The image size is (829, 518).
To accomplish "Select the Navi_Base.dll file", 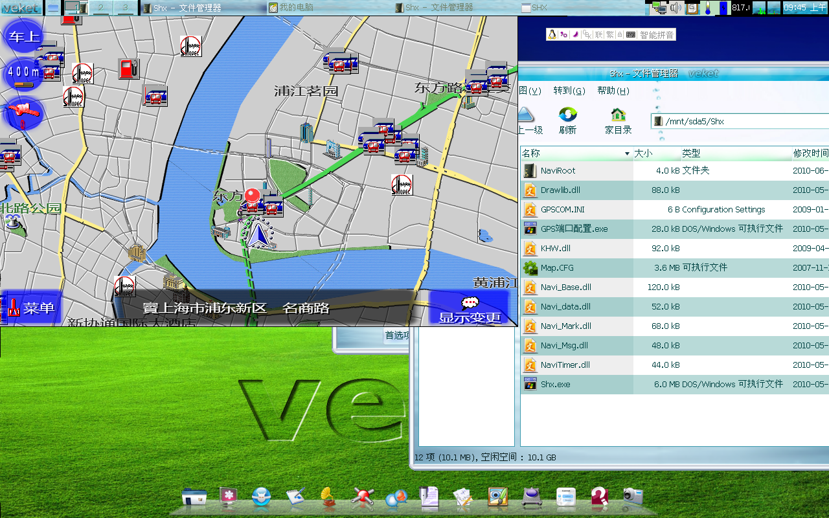I will point(566,287).
